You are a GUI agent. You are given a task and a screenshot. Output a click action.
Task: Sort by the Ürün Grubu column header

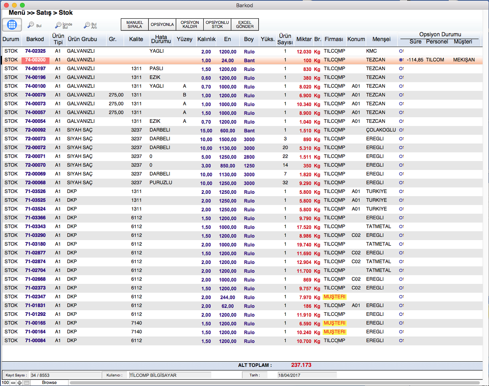tap(82, 39)
